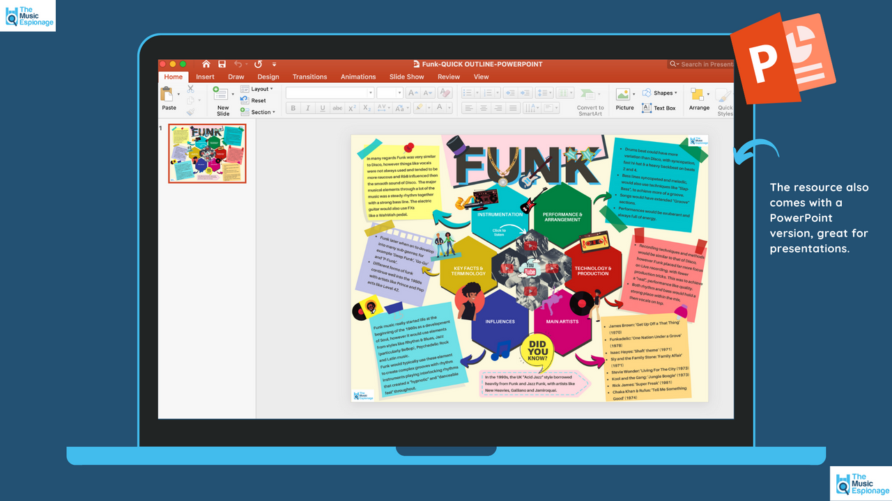
Task: Insert a Text Box
Action: pyautogui.click(x=659, y=108)
